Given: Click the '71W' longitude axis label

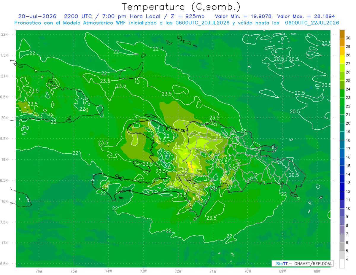Looking at the screenshot, I should point(213,271).
